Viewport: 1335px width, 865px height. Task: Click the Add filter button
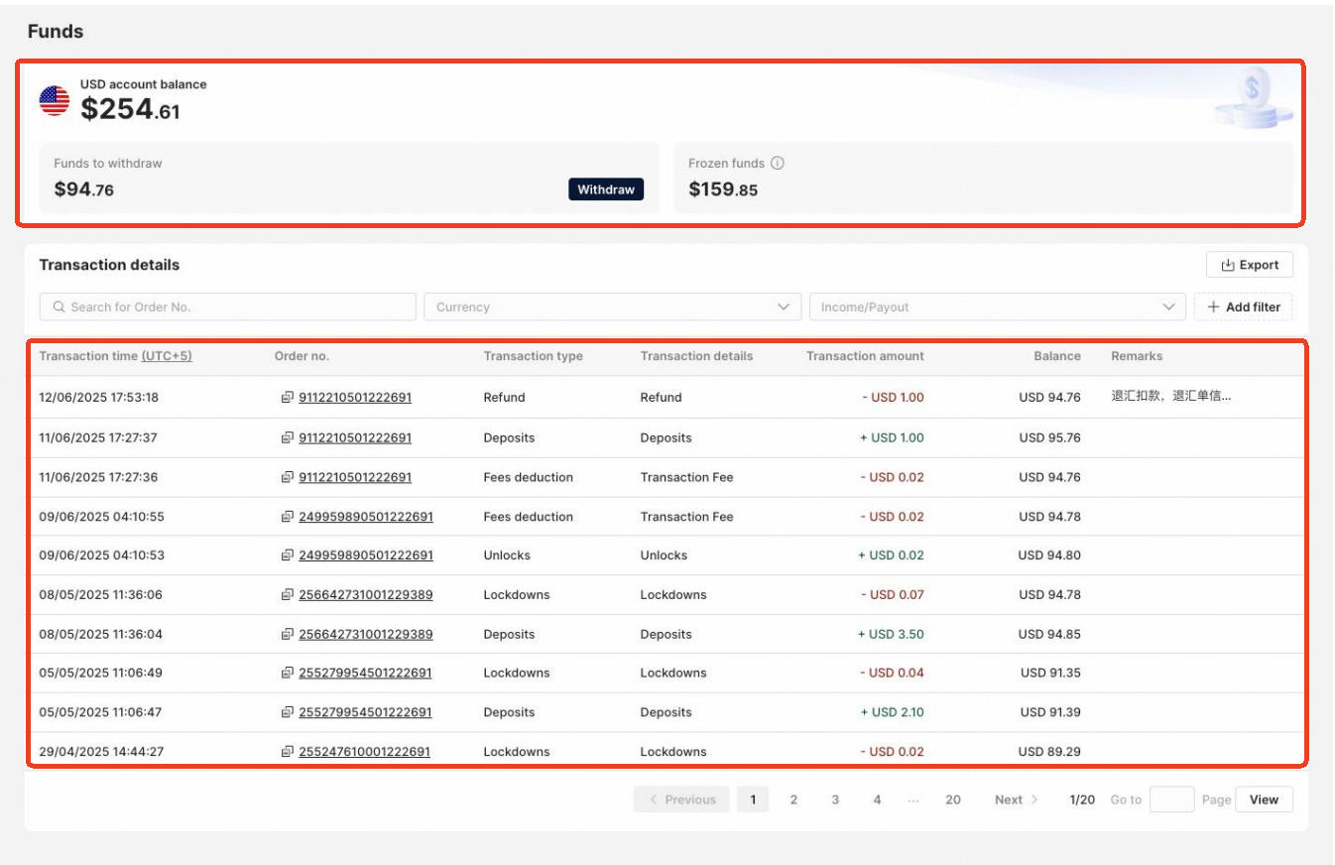point(1243,308)
